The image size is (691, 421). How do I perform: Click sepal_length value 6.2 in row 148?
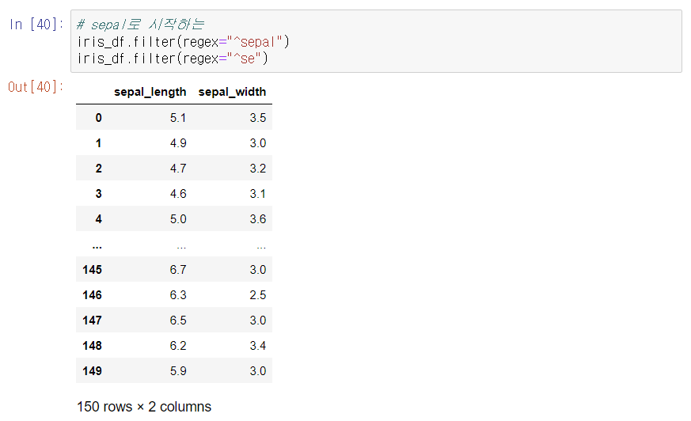178,346
